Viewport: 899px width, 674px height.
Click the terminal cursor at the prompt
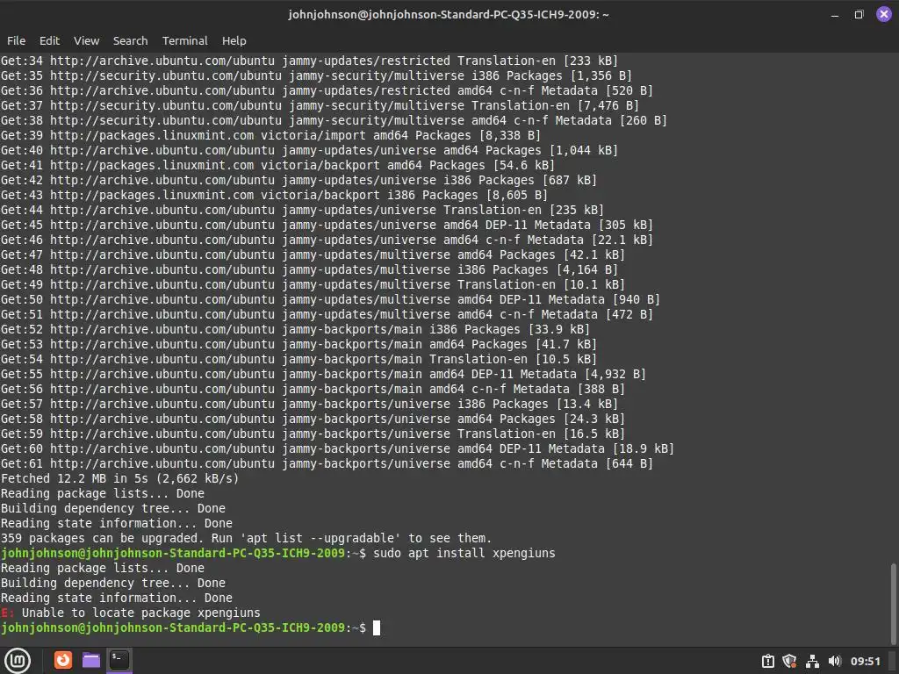(x=377, y=627)
